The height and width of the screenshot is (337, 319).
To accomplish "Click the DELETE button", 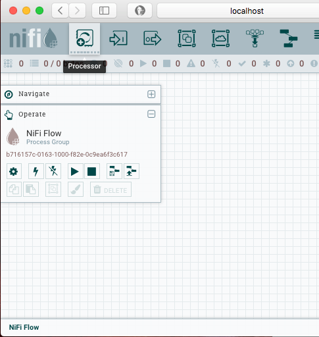I will [110, 189].
